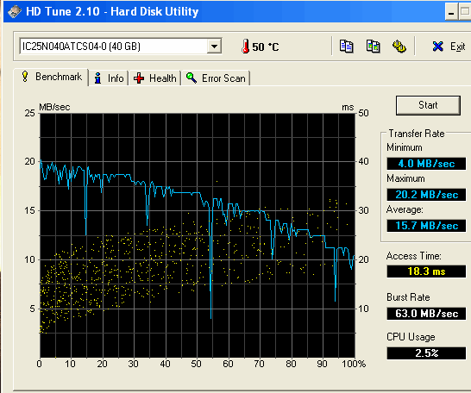Image resolution: width=471 pixels, height=393 pixels.
Task: Select the Benchmark tab
Action: 51,77
